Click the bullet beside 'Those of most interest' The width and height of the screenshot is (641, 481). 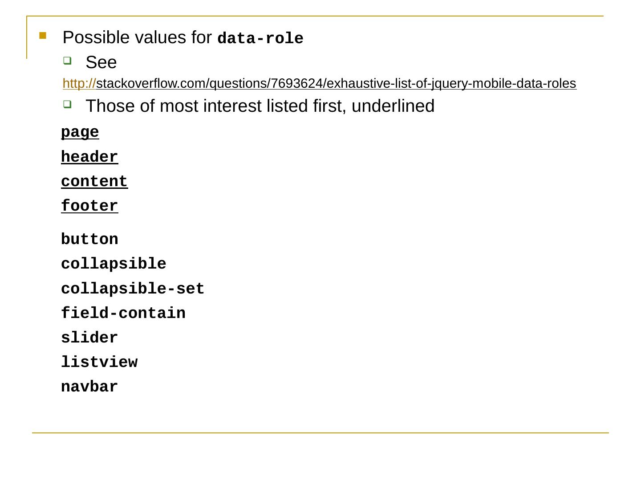pos(67,104)
